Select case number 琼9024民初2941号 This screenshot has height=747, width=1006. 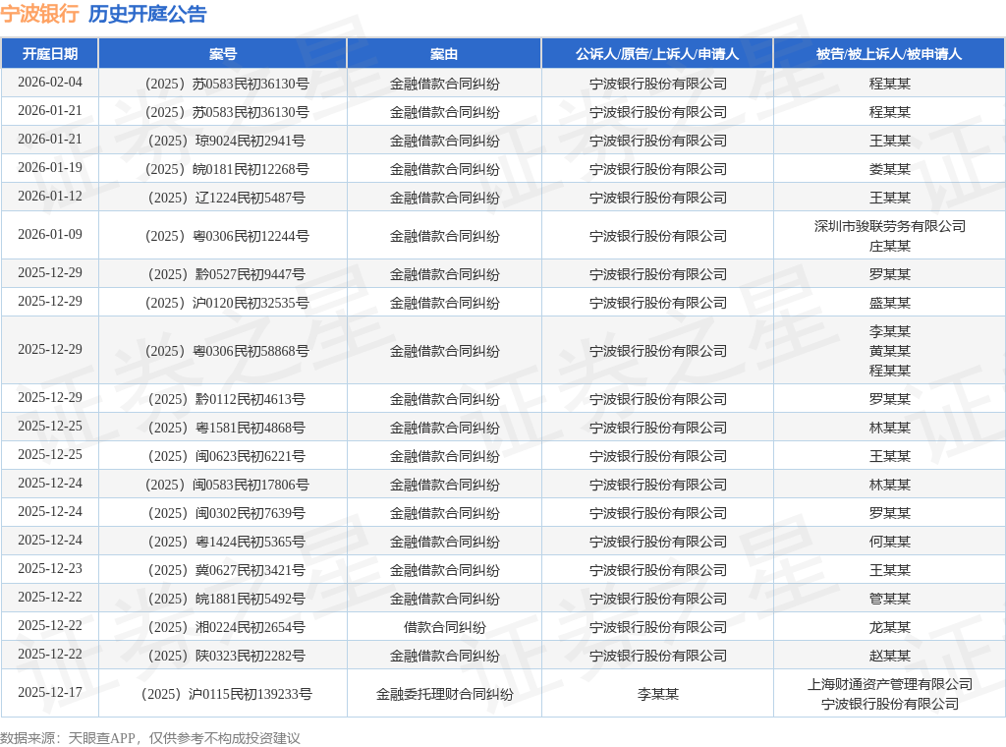(227, 141)
